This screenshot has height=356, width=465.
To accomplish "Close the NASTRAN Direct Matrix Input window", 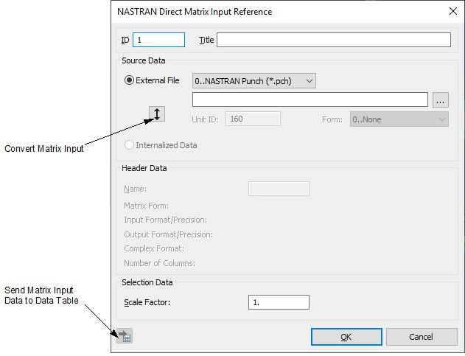I will (x=453, y=11).
